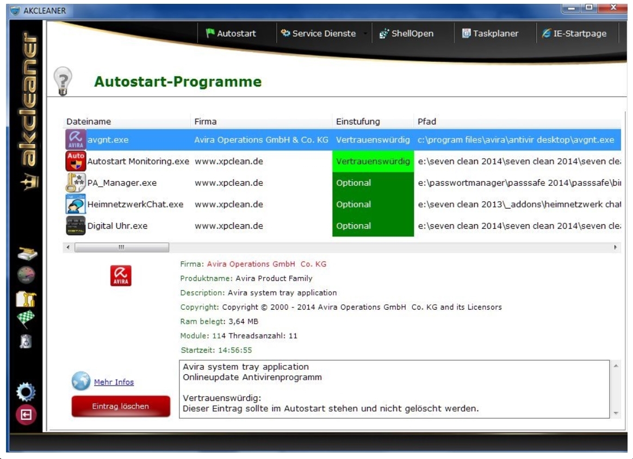
Task: Open the wrench tools icon in the sidebar
Action: [26, 299]
